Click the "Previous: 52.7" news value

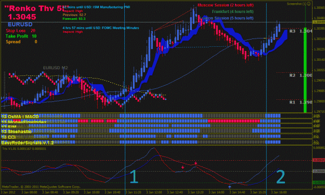pyautogui.click(x=74, y=15)
